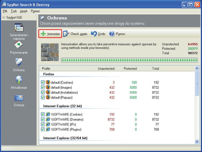This screenshot has width=202, height=152.
Task: Select the Firefox group heading
Action: click(x=49, y=74)
